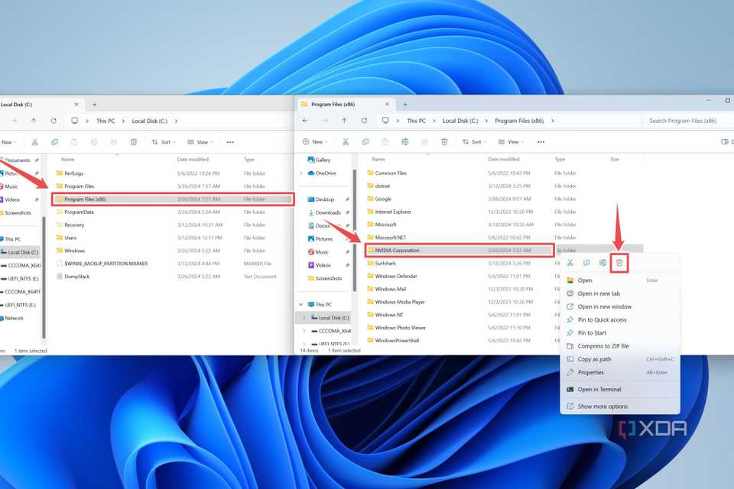
Task: Add new tab in Local Disk (C:) window
Action: click(95, 105)
